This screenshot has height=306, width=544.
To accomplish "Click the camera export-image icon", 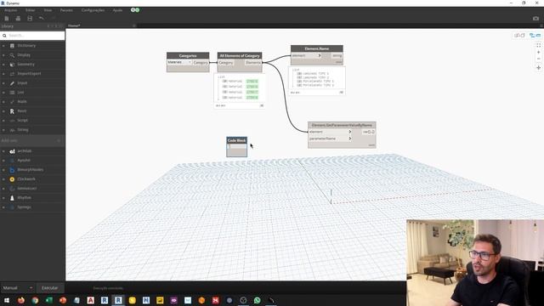I will point(535,19).
